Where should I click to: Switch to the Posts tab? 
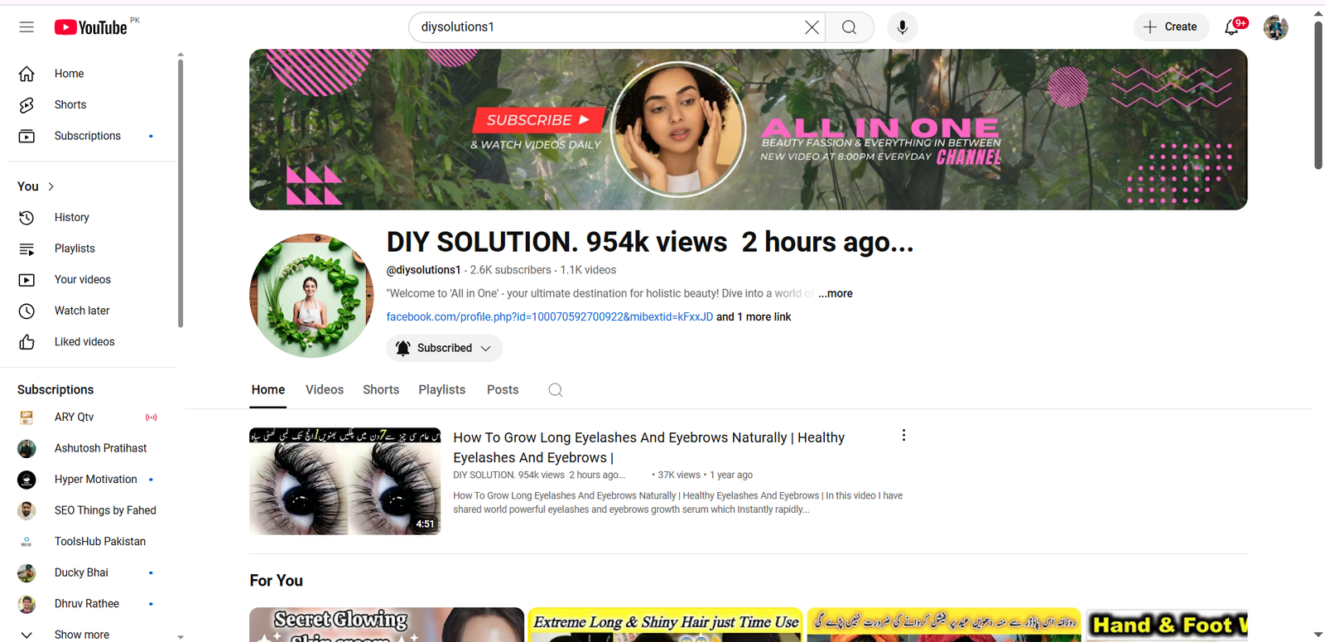click(503, 390)
